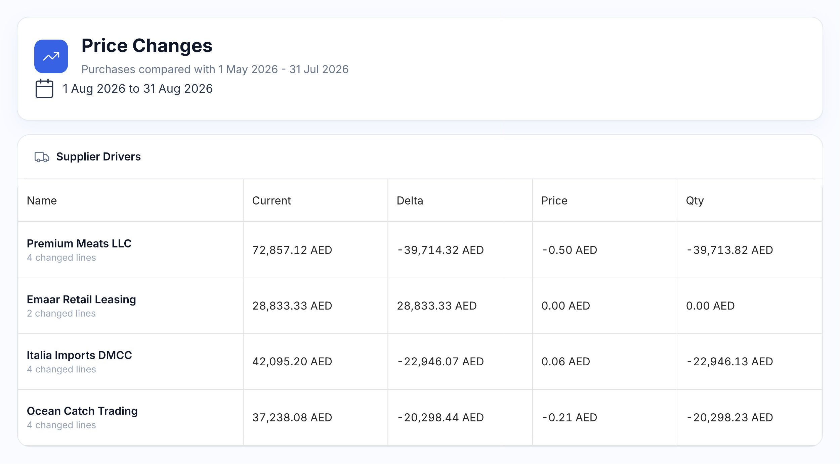Select Emaar qty value 0.00 AED

tap(710, 306)
